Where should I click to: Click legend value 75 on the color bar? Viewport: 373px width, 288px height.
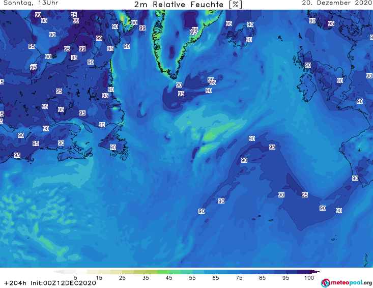coord(239,278)
